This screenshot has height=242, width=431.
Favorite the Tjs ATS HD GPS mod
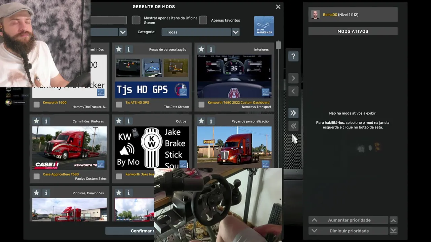click(119, 49)
